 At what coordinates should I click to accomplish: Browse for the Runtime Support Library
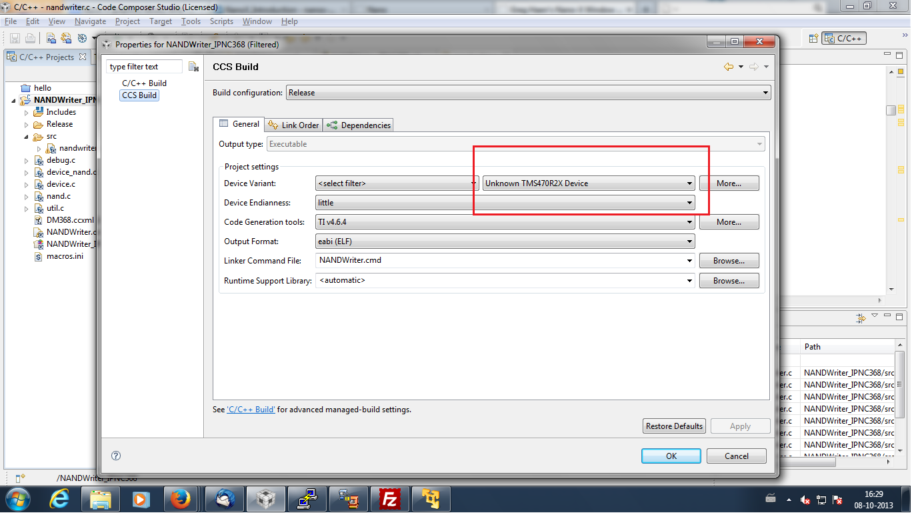729,281
